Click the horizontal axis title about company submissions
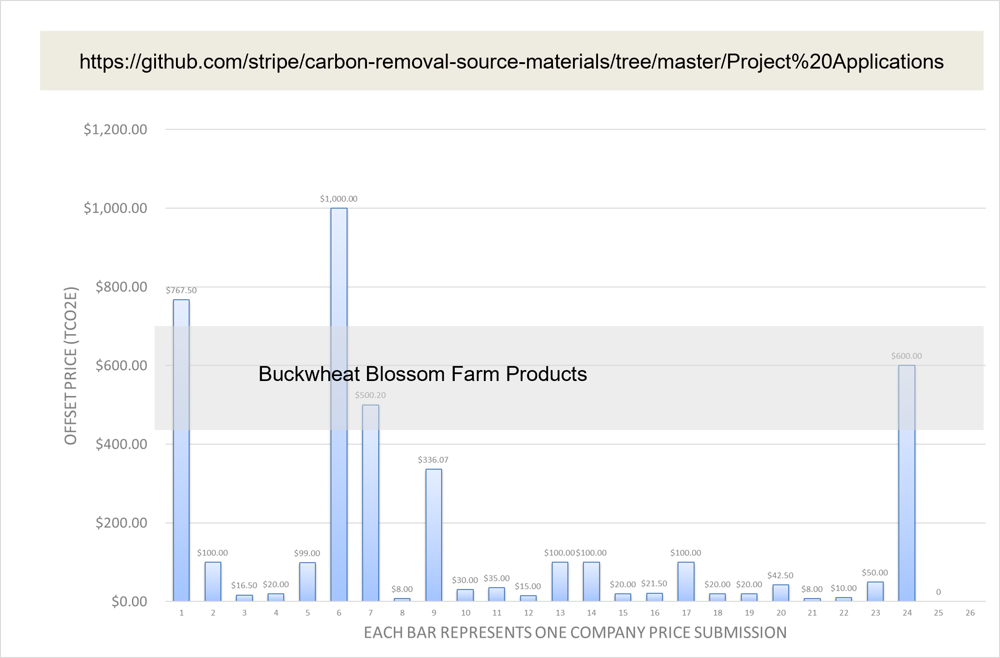 point(575,633)
